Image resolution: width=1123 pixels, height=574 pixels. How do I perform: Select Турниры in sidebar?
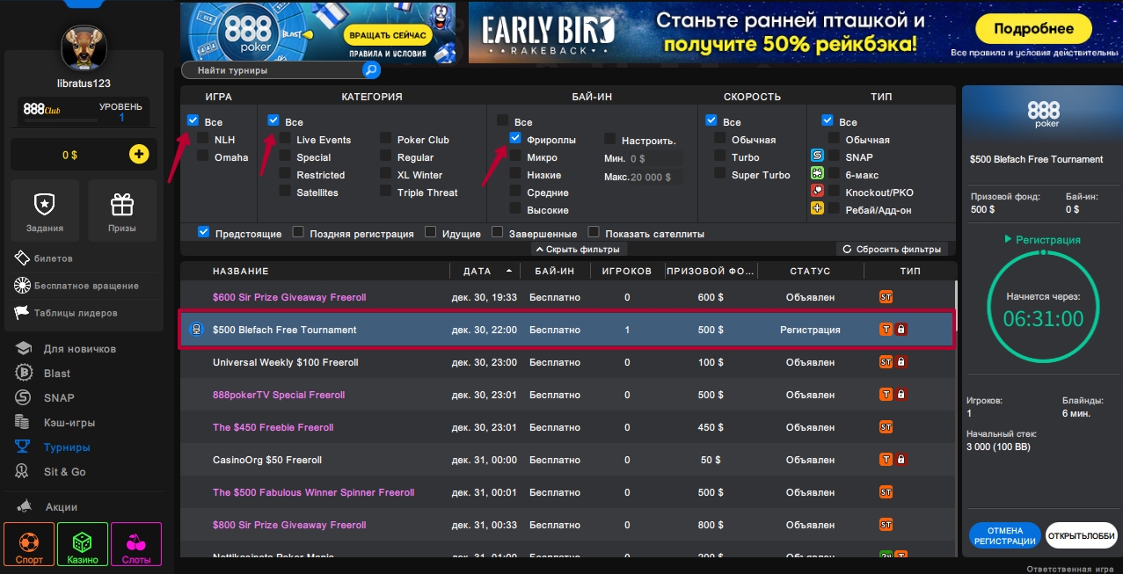tap(67, 447)
